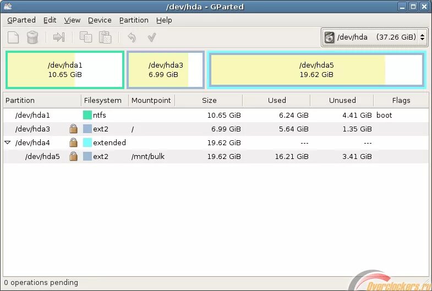Viewport: 432px width, 291px height.
Task: Select the /dev/hda3 row in partition list
Action: [x=216, y=129]
